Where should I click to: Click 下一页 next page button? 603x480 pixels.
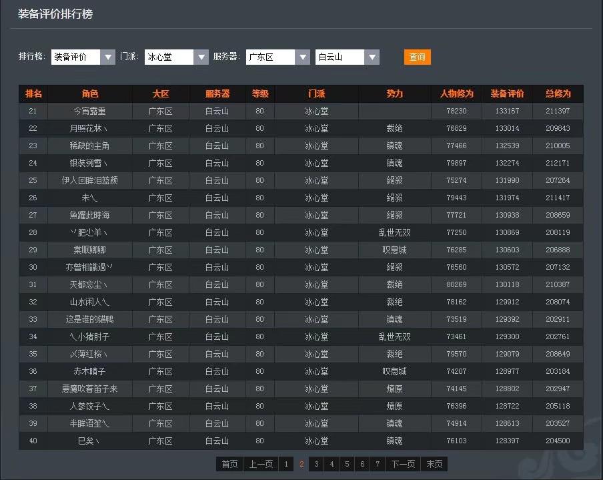tap(403, 464)
